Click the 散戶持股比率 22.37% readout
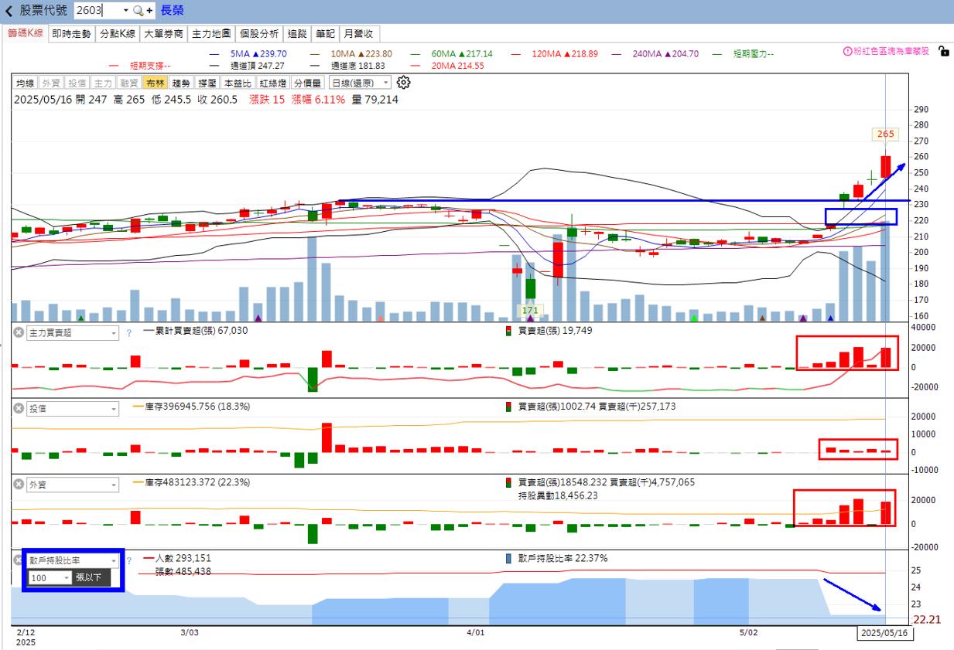Image resolution: width=954 pixels, height=650 pixels. pos(556,558)
